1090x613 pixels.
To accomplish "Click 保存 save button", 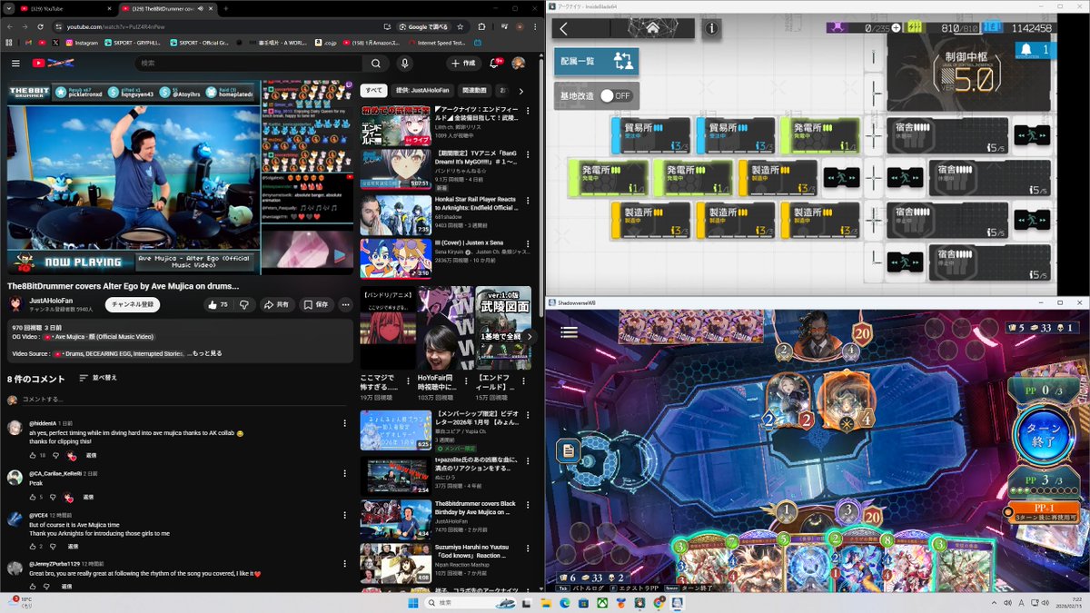I will (x=317, y=305).
